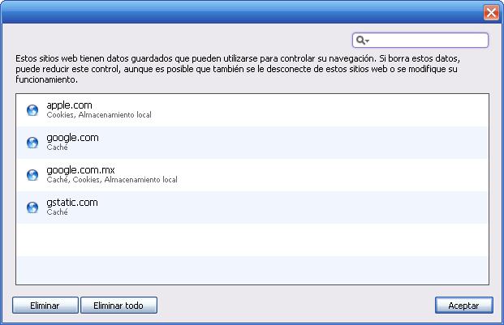The image size is (504, 325).
Task: Click 'Cookies, Almacenamiento local' under apple.com
Action: click(99, 115)
